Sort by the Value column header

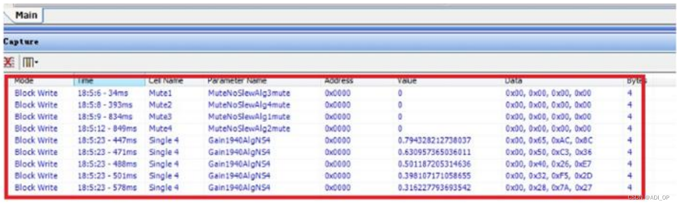coord(407,80)
